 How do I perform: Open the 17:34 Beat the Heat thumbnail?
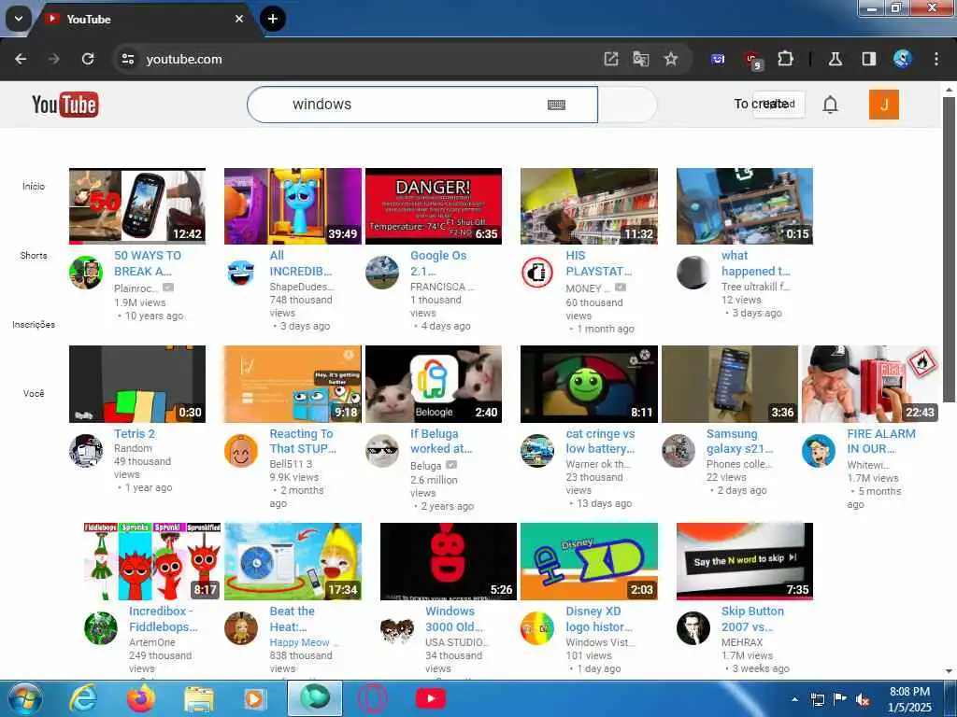[293, 561]
